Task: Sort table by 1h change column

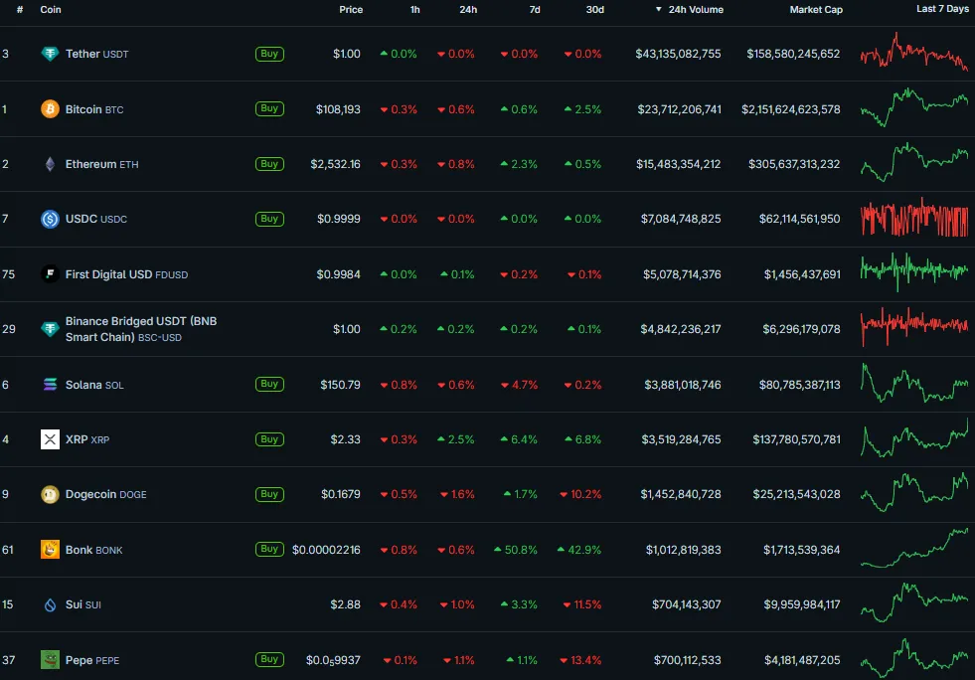Action: (x=414, y=9)
